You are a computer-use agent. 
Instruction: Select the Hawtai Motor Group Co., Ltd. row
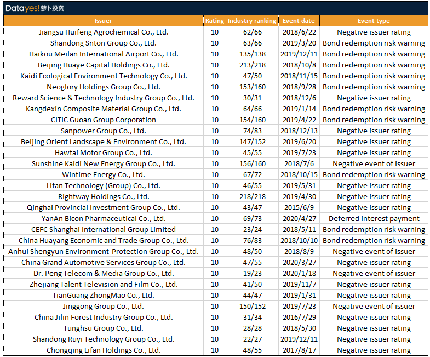(103, 153)
